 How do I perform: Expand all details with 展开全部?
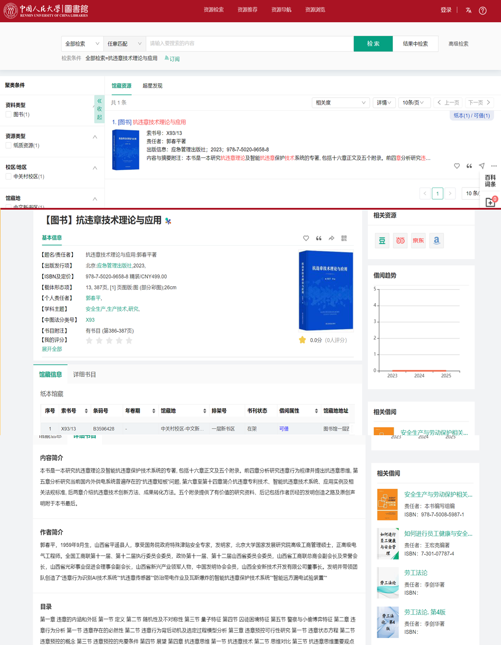52,349
